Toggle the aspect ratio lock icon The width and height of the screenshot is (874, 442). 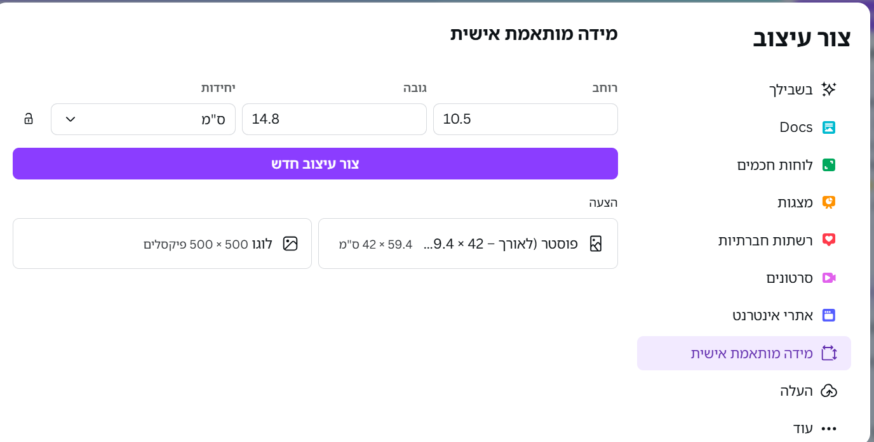(28, 119)
